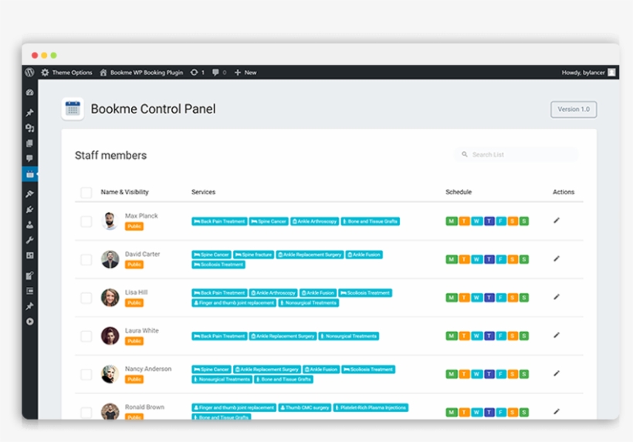Viewport: 633px width, 442px height.
Task: Click purple T Thursday swatch for David Carter
Action: pos(489,259)
